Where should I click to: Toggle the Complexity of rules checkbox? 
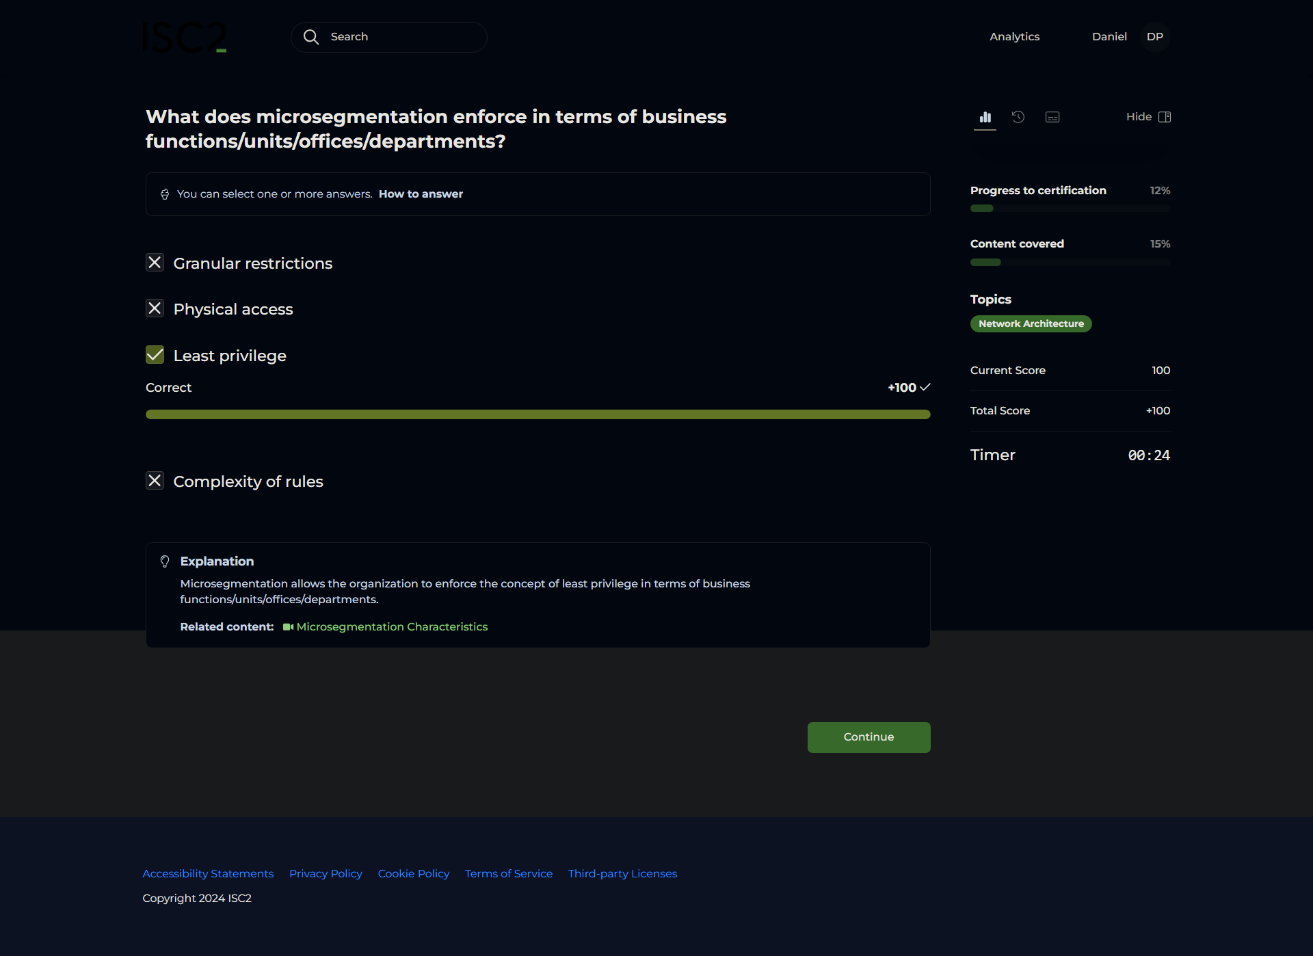tap(155, 481)
